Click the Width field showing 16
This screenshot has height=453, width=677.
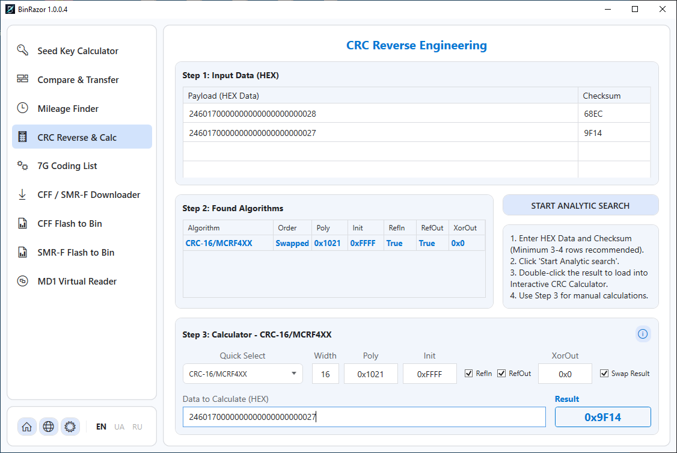tap(325, 374)
